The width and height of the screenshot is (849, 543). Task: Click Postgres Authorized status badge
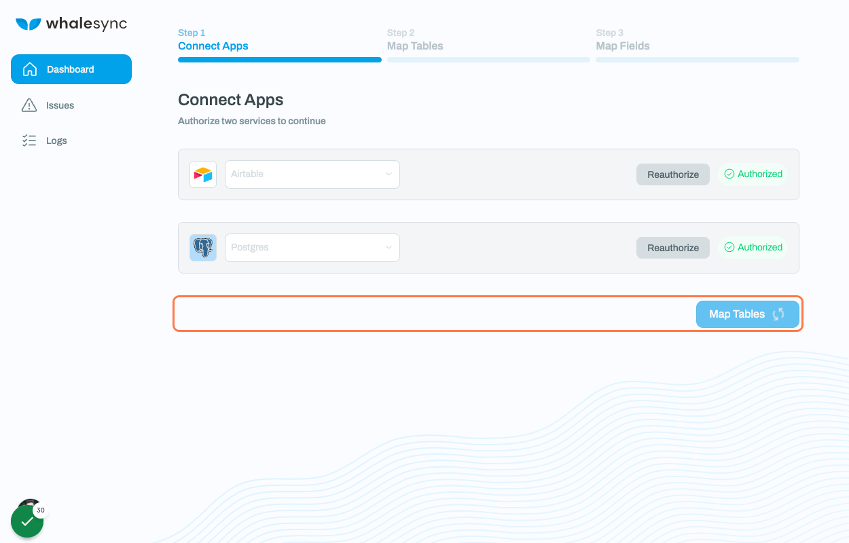(753, 248)
